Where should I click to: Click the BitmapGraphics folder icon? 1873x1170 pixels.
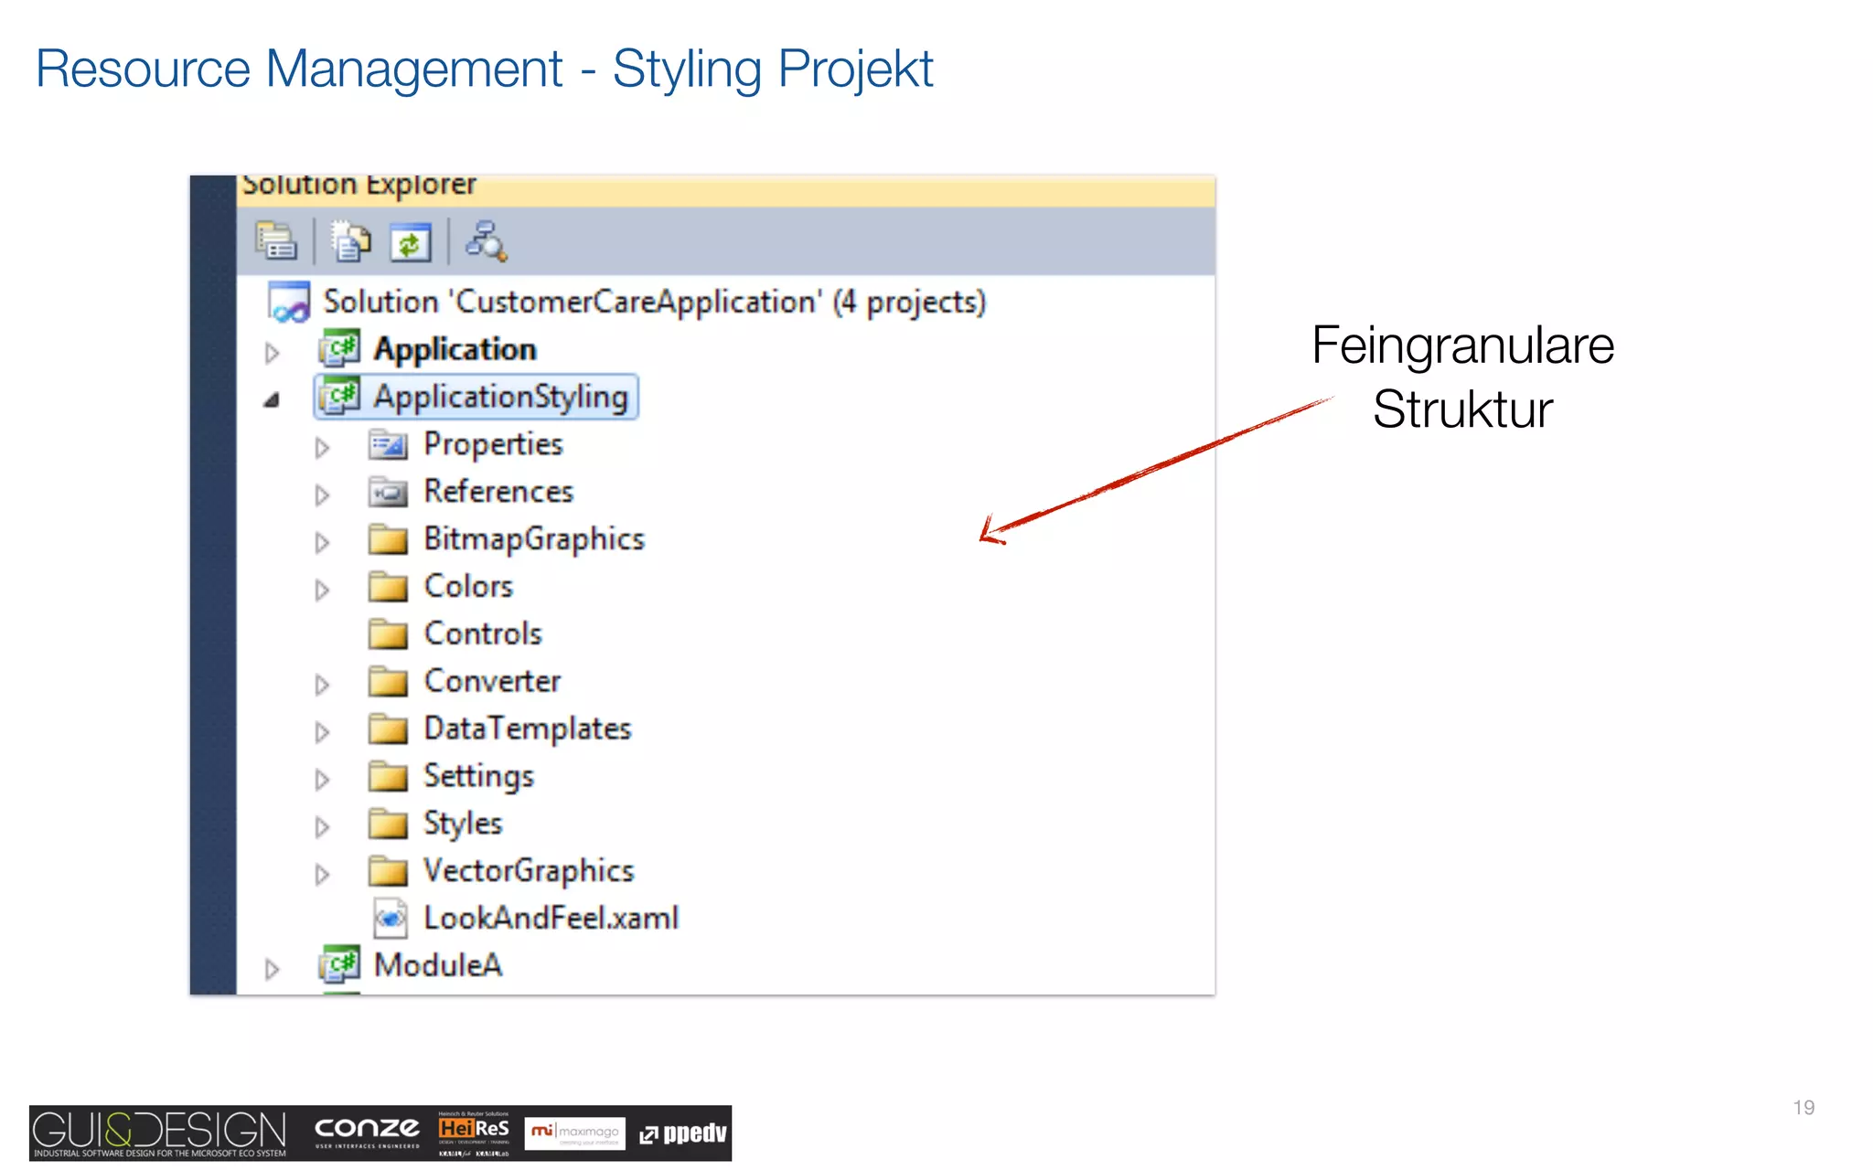point(388,539)
